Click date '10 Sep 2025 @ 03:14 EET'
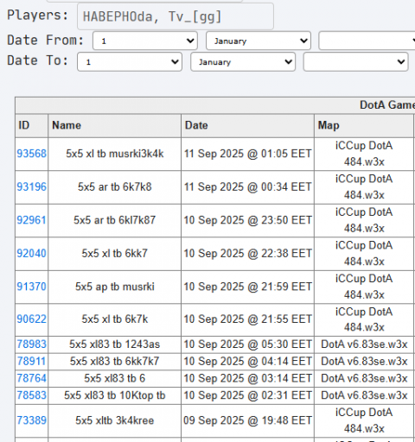Viewport: 415px width, 442px height. pyautogui.click(x=248, y=378)
